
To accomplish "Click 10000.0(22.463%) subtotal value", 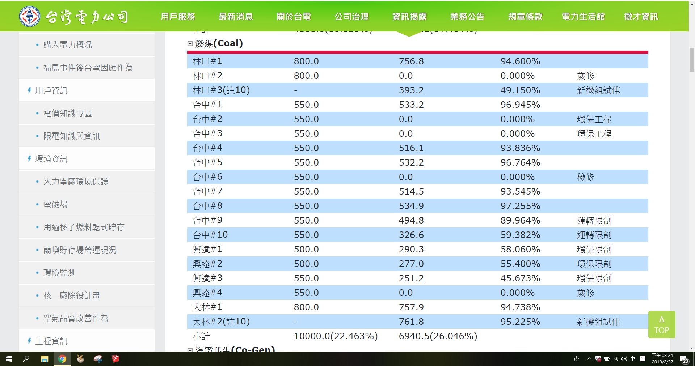I will pos(336,336).
